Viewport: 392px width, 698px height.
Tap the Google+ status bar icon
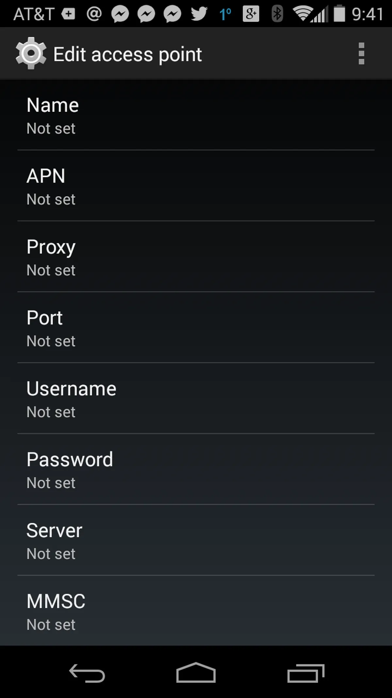251,14
